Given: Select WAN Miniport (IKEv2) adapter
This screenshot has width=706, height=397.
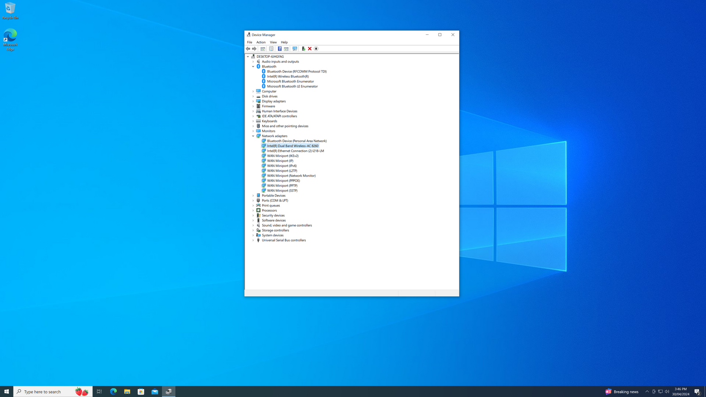Looking at the screenshot, I should point(282,156).
